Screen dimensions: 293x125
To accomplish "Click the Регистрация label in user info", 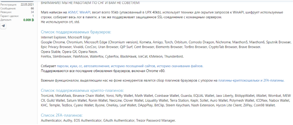I will coord(8,5).
